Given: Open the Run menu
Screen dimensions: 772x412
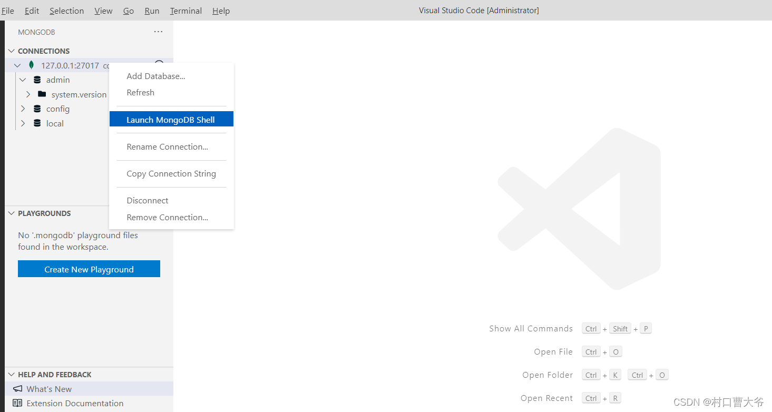Looking at the screenshot, I should [152, 11].
